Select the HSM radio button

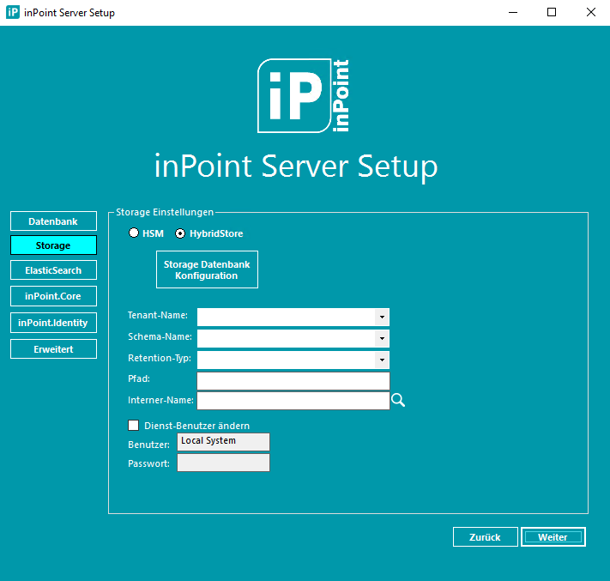point(134,233)
